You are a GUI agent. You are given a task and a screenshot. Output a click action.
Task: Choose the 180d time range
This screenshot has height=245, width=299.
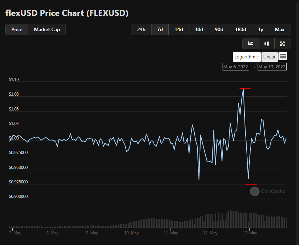click(241, 29)
